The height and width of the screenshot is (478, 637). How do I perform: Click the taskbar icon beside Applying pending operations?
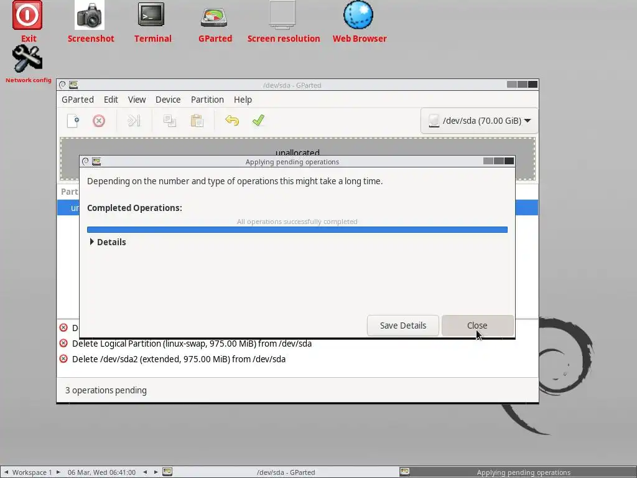404,472
